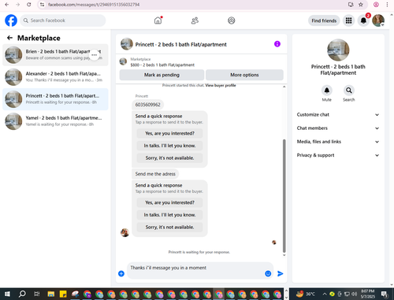394x300 pixels.
Task: Open File Explorer from the taskbar
Action: coord(51,294)
